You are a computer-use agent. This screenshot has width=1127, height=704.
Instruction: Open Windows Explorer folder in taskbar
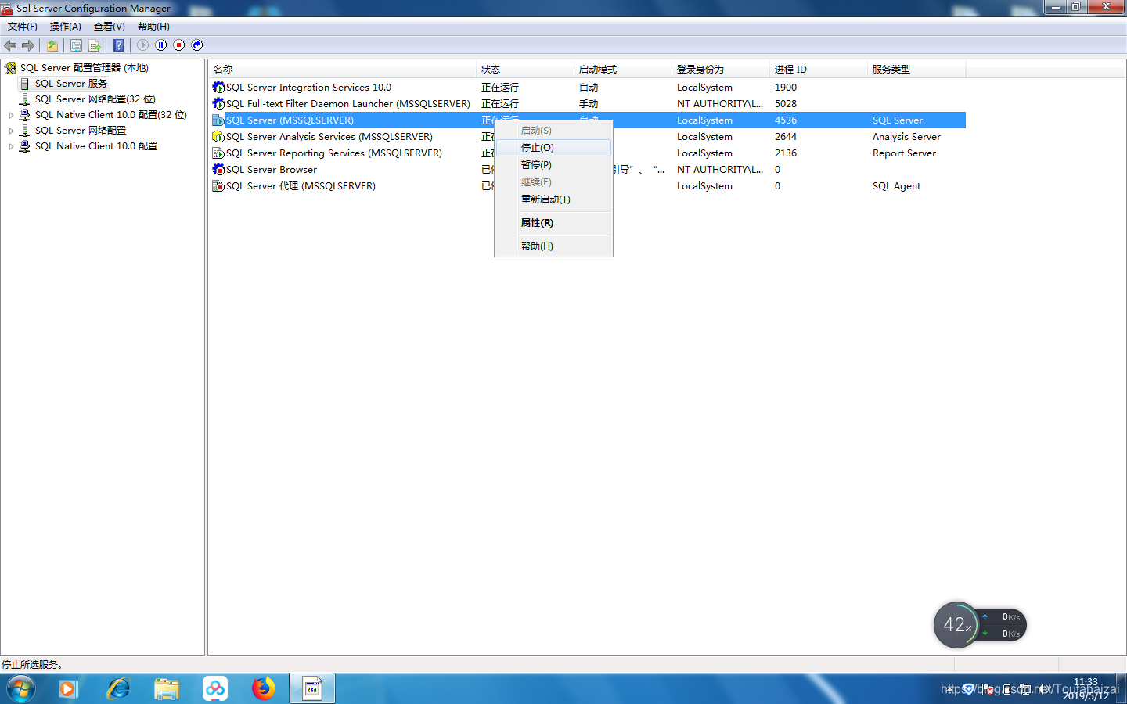[x=167, y=689]
